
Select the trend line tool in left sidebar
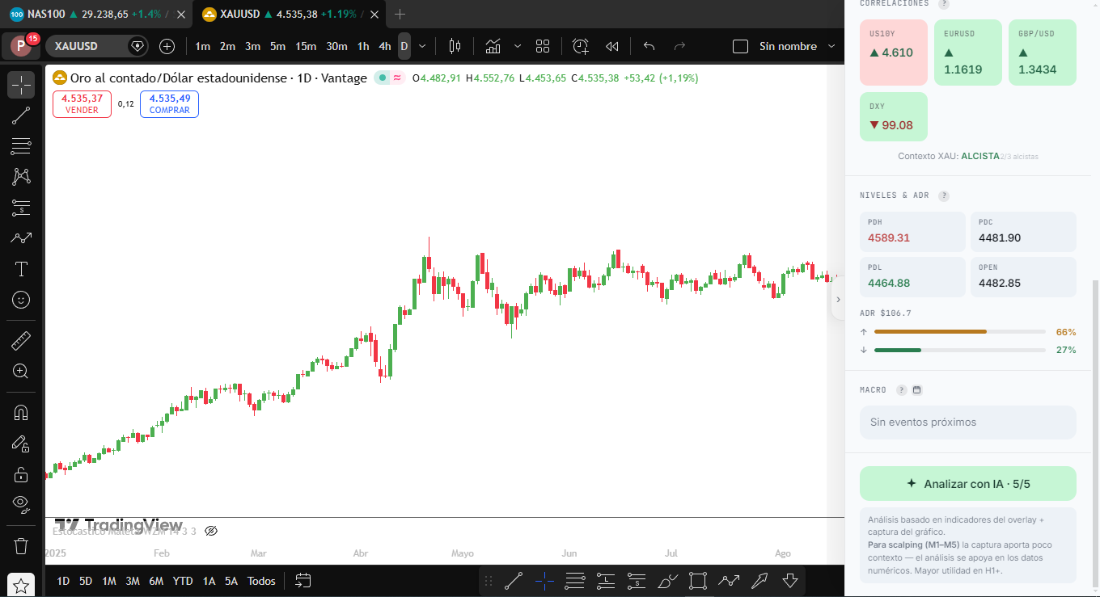21,116
